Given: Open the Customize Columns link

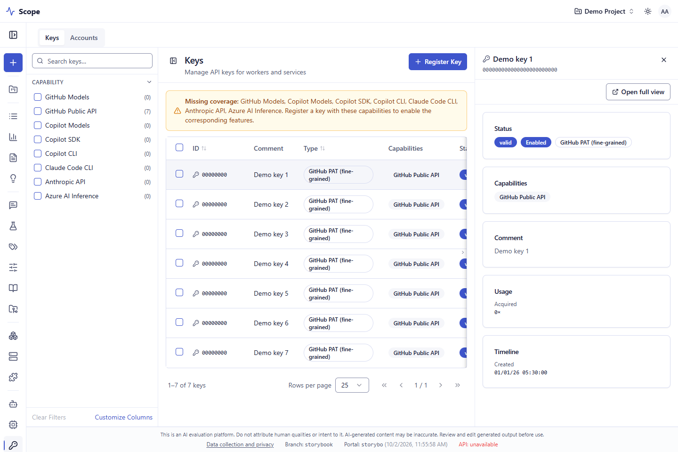Looking at the screenshot, I should coord(124,417).
